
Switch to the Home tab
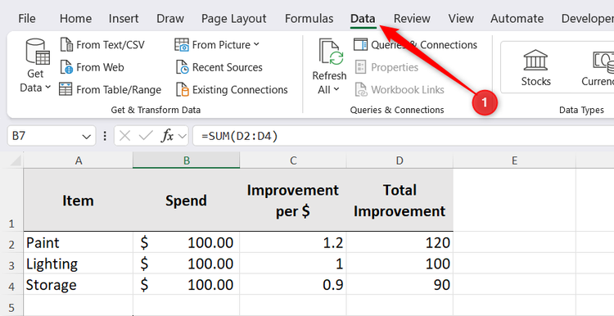pos(75,18)
